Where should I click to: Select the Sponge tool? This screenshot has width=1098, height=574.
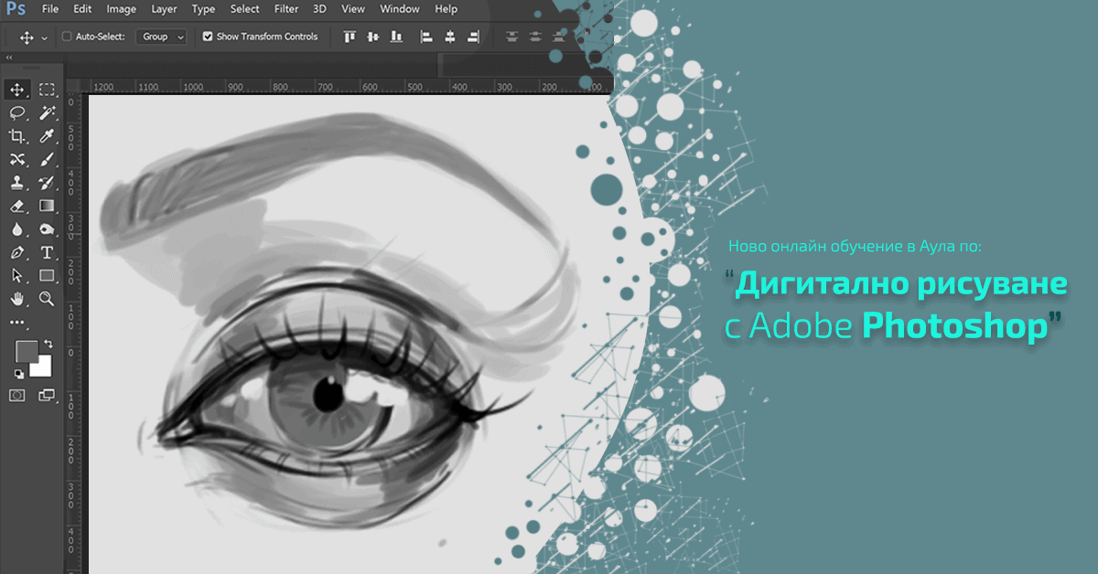47,229
